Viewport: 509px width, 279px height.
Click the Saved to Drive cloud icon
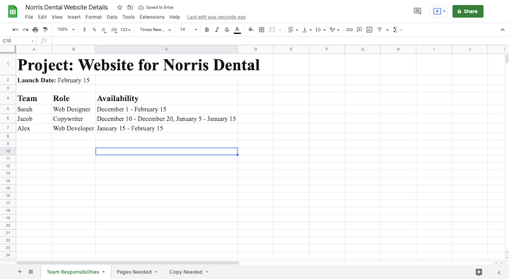pyautogui.click(x=141, y=8)
